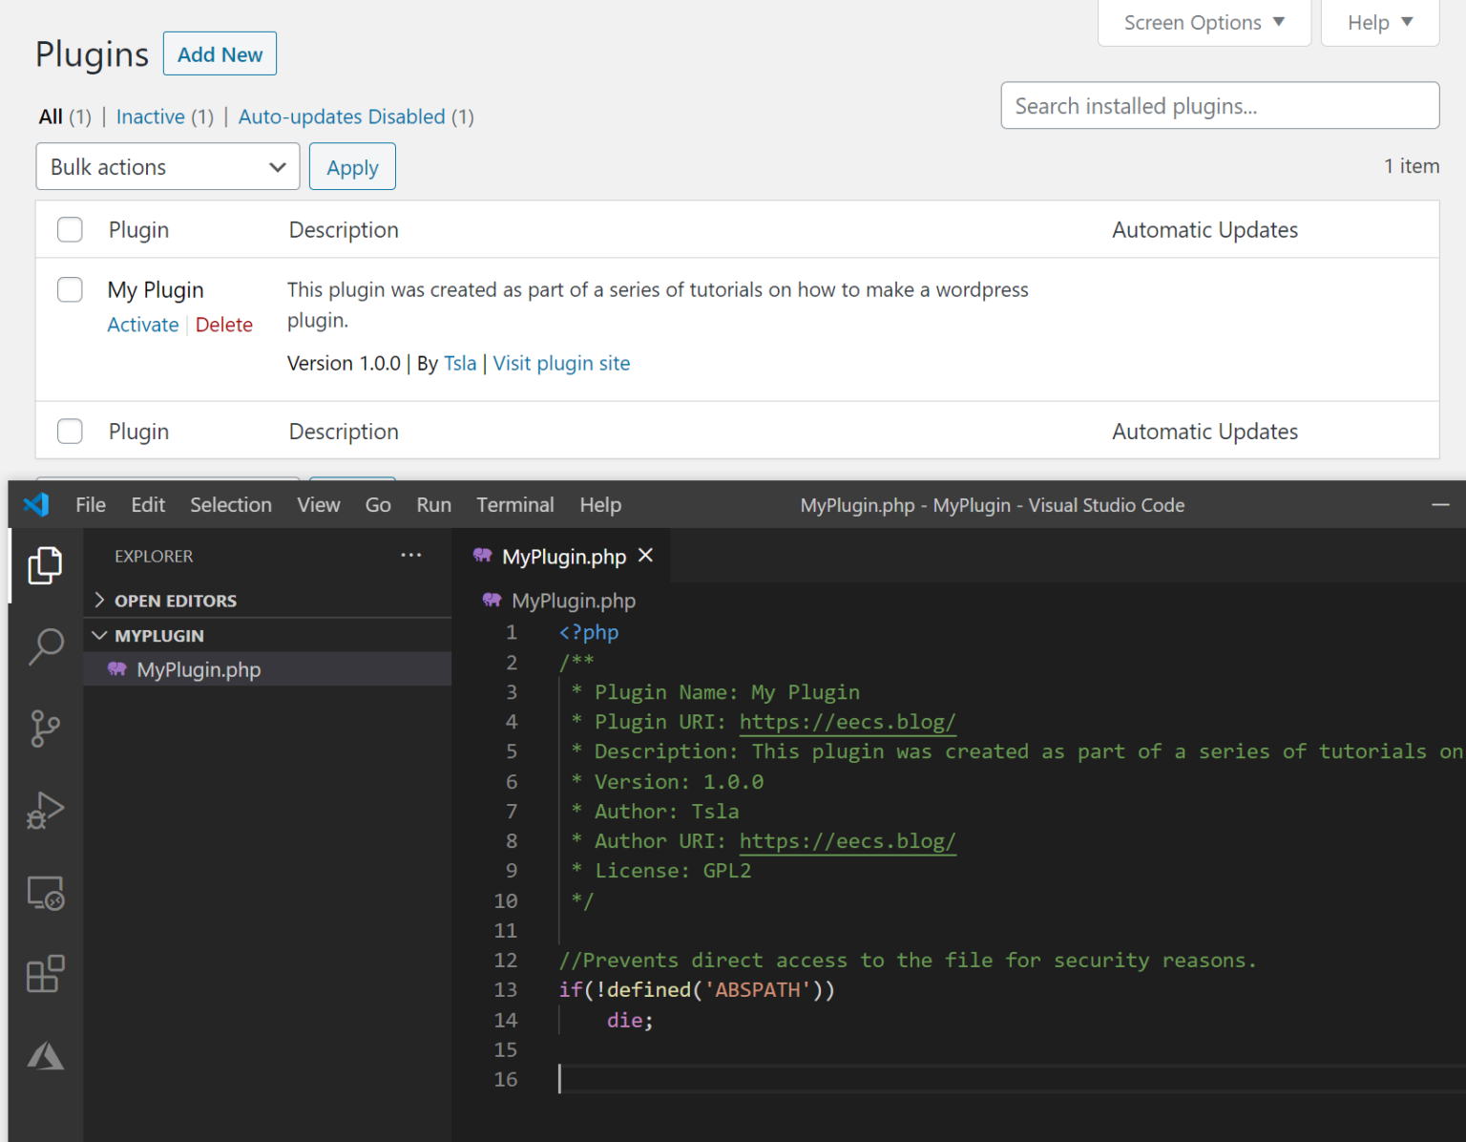Open the Extensions view
This screenshot has width=1466, height=1142.
coord(45,974)
